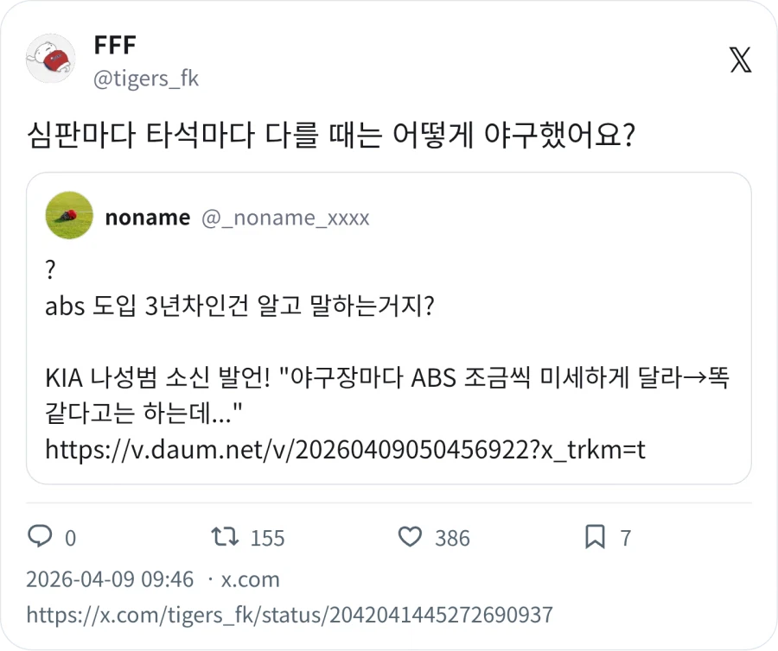Click the speech bubble reply counter
This screenshot has width=778, height=651.
[x=41, y=537]
